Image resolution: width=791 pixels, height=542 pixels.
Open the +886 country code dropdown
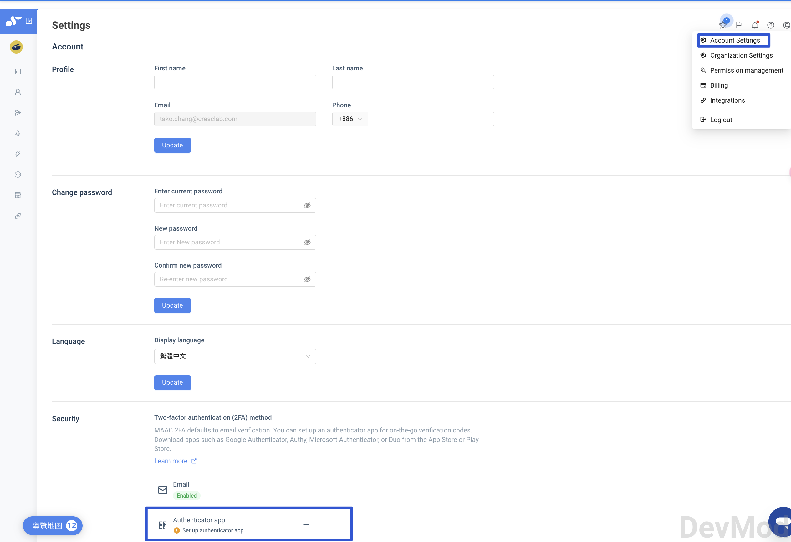click(350, 119)
